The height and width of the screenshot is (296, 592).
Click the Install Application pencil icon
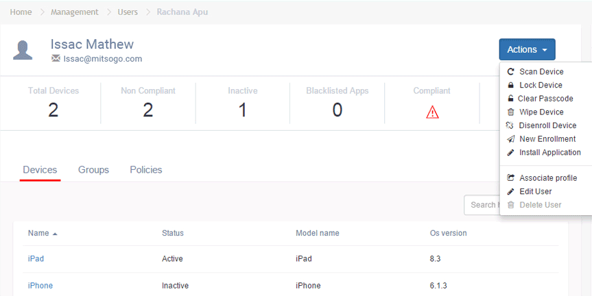[510, 153]
